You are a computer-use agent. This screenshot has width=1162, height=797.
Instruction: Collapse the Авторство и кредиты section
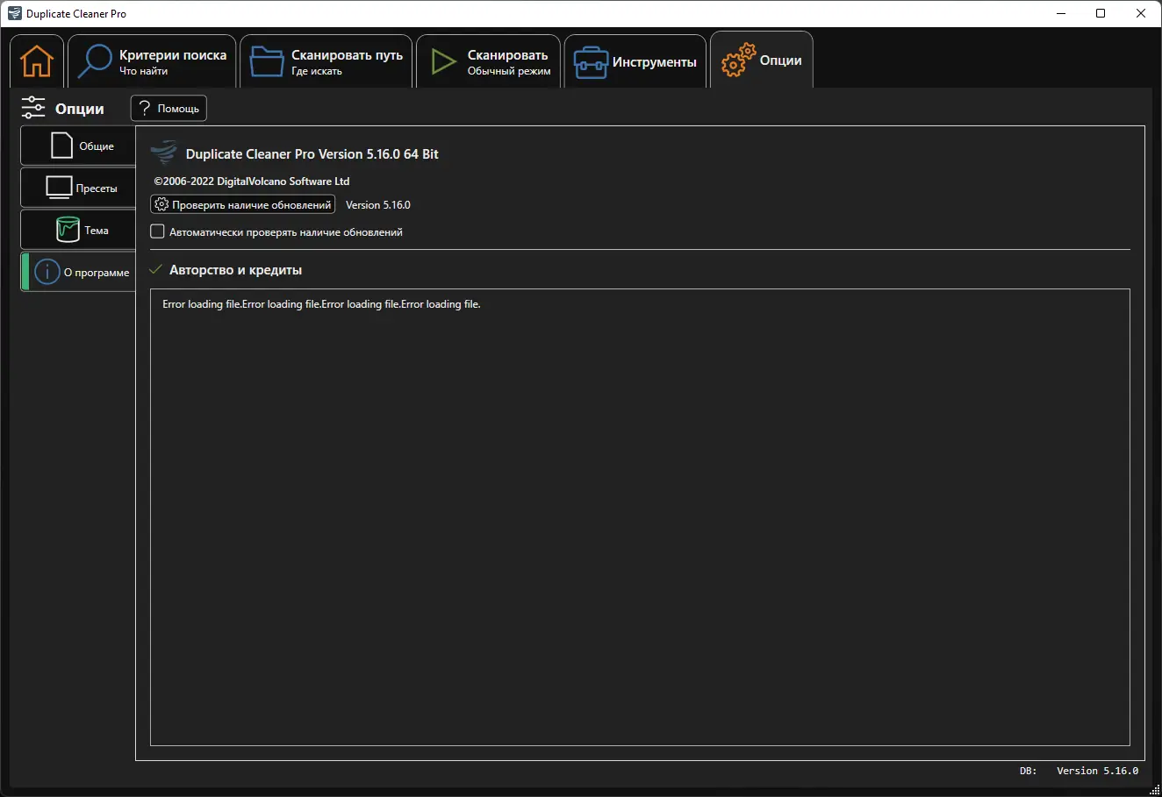coord(156,269)
